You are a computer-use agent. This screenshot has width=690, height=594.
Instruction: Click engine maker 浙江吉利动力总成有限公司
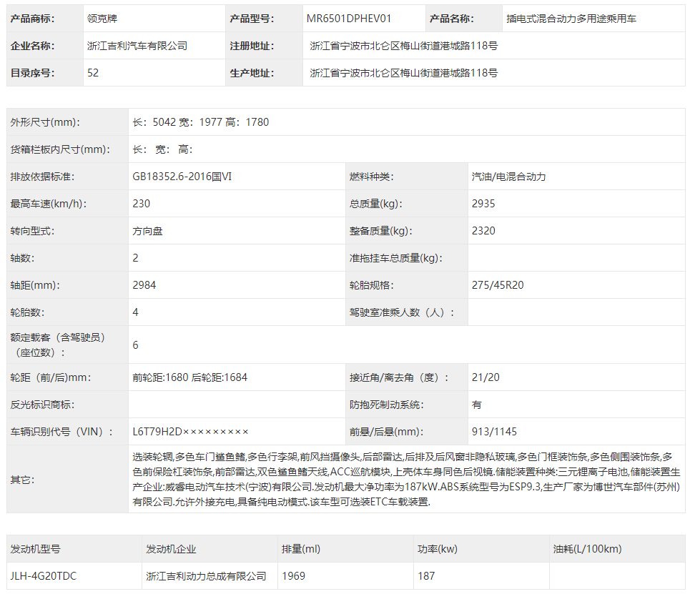click(x=206, y=576)
